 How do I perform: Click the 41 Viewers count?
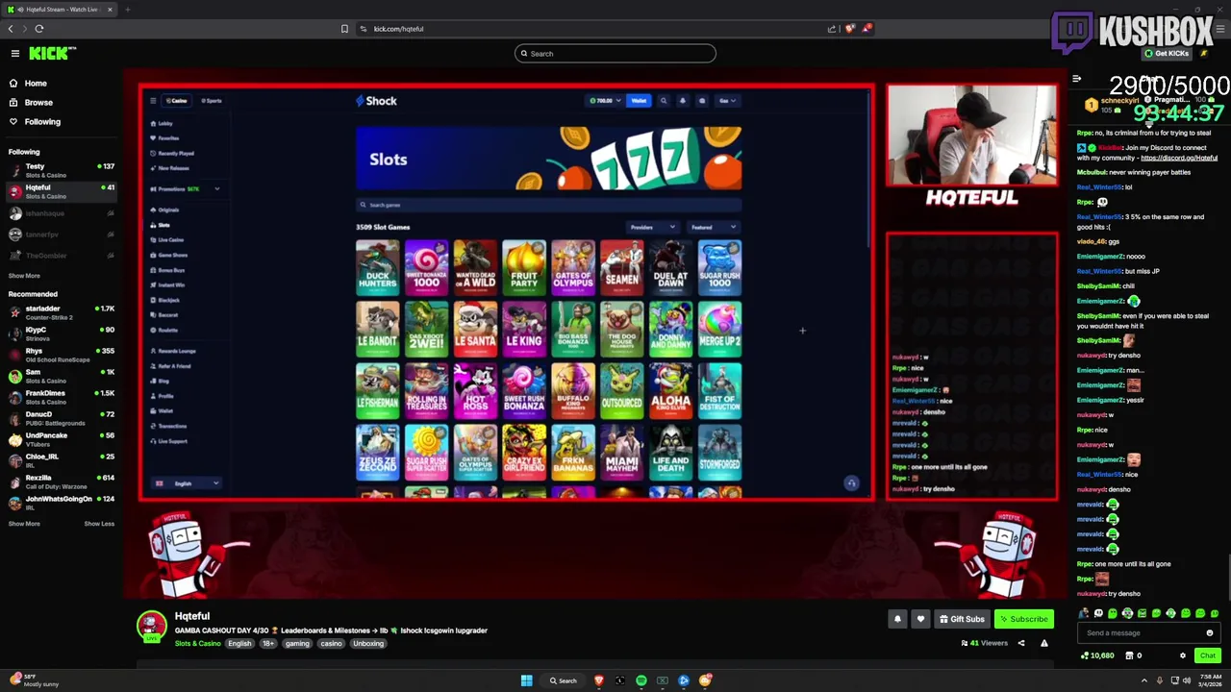984,643
